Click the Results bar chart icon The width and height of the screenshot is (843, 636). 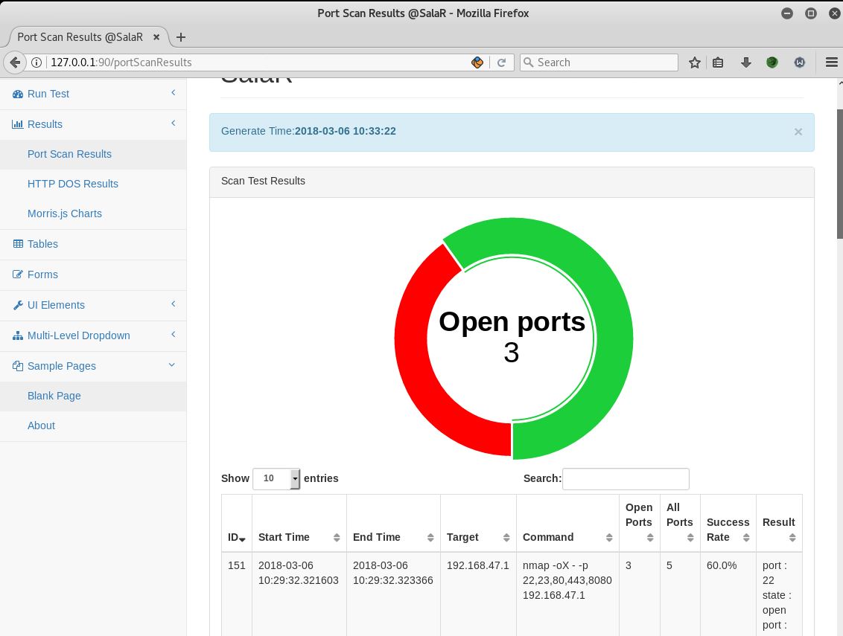pos(18,125)
